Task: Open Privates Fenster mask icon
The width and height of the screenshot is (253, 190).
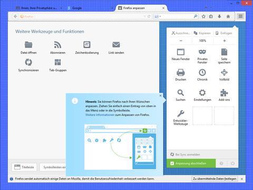Action: (x=202, y=52)
